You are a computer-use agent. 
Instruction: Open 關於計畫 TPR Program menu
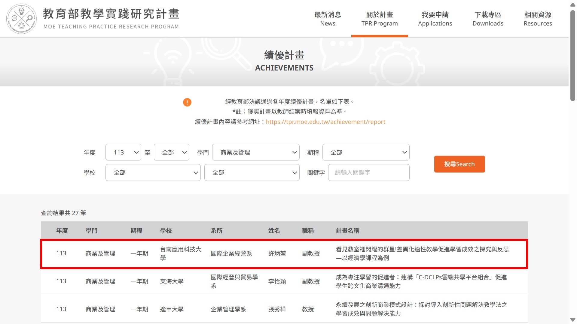(x=380, y=19)
